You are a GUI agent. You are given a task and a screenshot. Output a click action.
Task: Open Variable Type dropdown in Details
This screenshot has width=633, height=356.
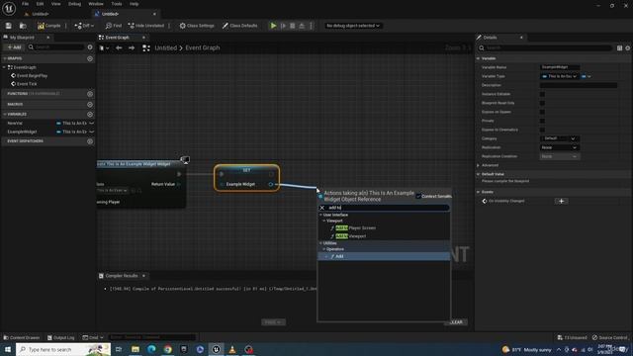[x=559, y=76]
